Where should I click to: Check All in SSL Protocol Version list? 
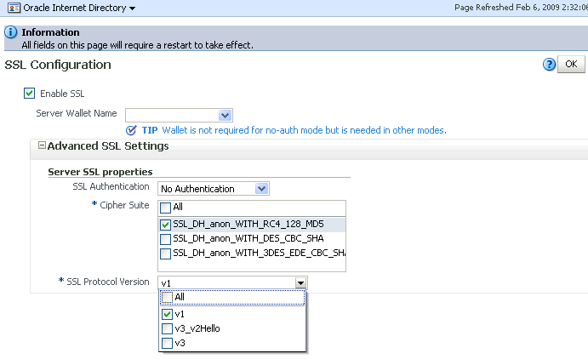167,298
